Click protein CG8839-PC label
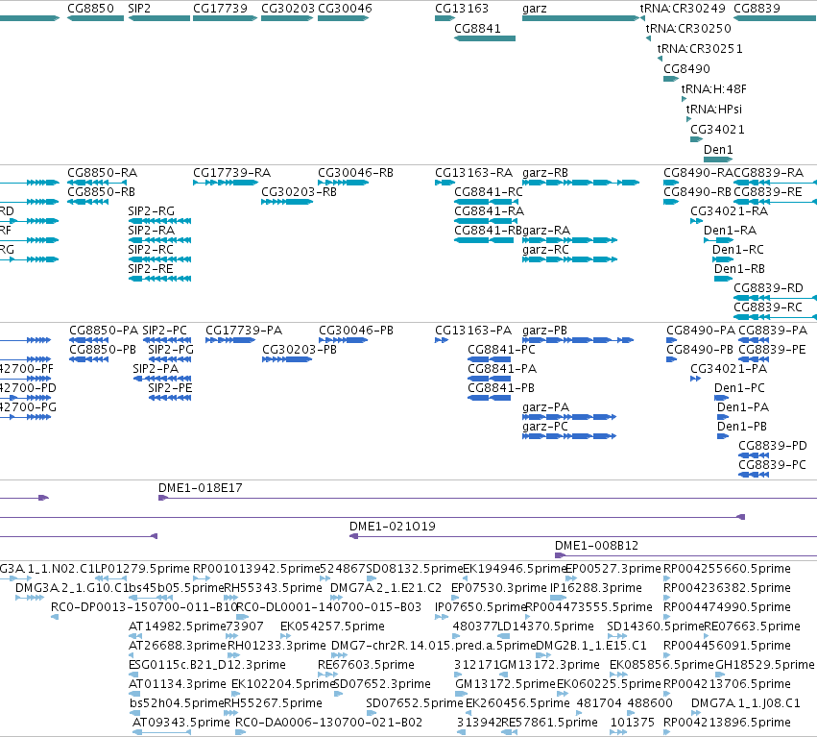The height and width of the screenshot is (737, 817). [x=772, y=465]
